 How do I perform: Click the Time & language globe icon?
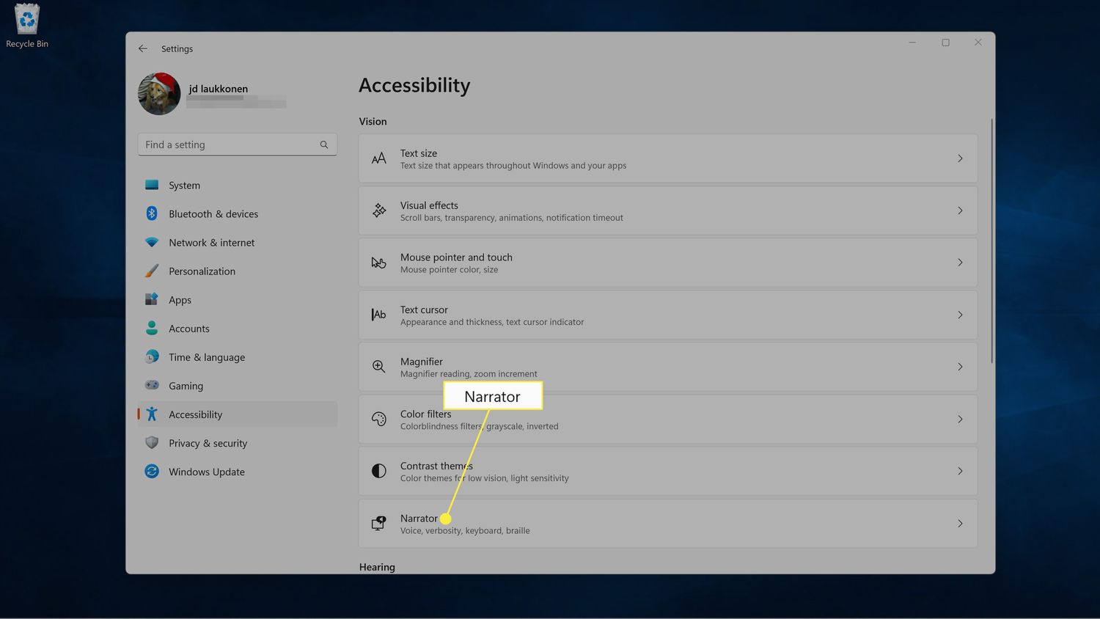point(152,356)
